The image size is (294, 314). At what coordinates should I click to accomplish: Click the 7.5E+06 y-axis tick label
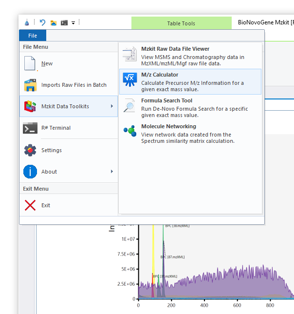coord(126,254)
